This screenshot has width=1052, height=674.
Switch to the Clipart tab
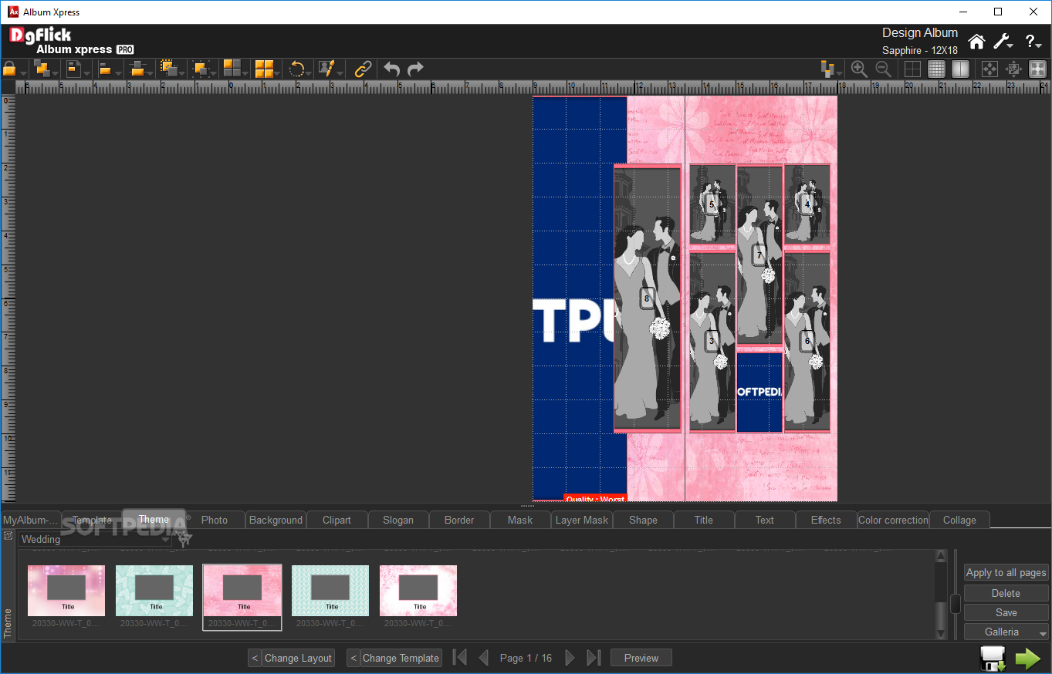[x=337, y=520]
